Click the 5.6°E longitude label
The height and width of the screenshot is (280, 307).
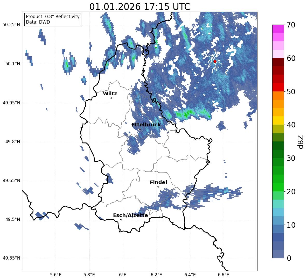[56, 275]
